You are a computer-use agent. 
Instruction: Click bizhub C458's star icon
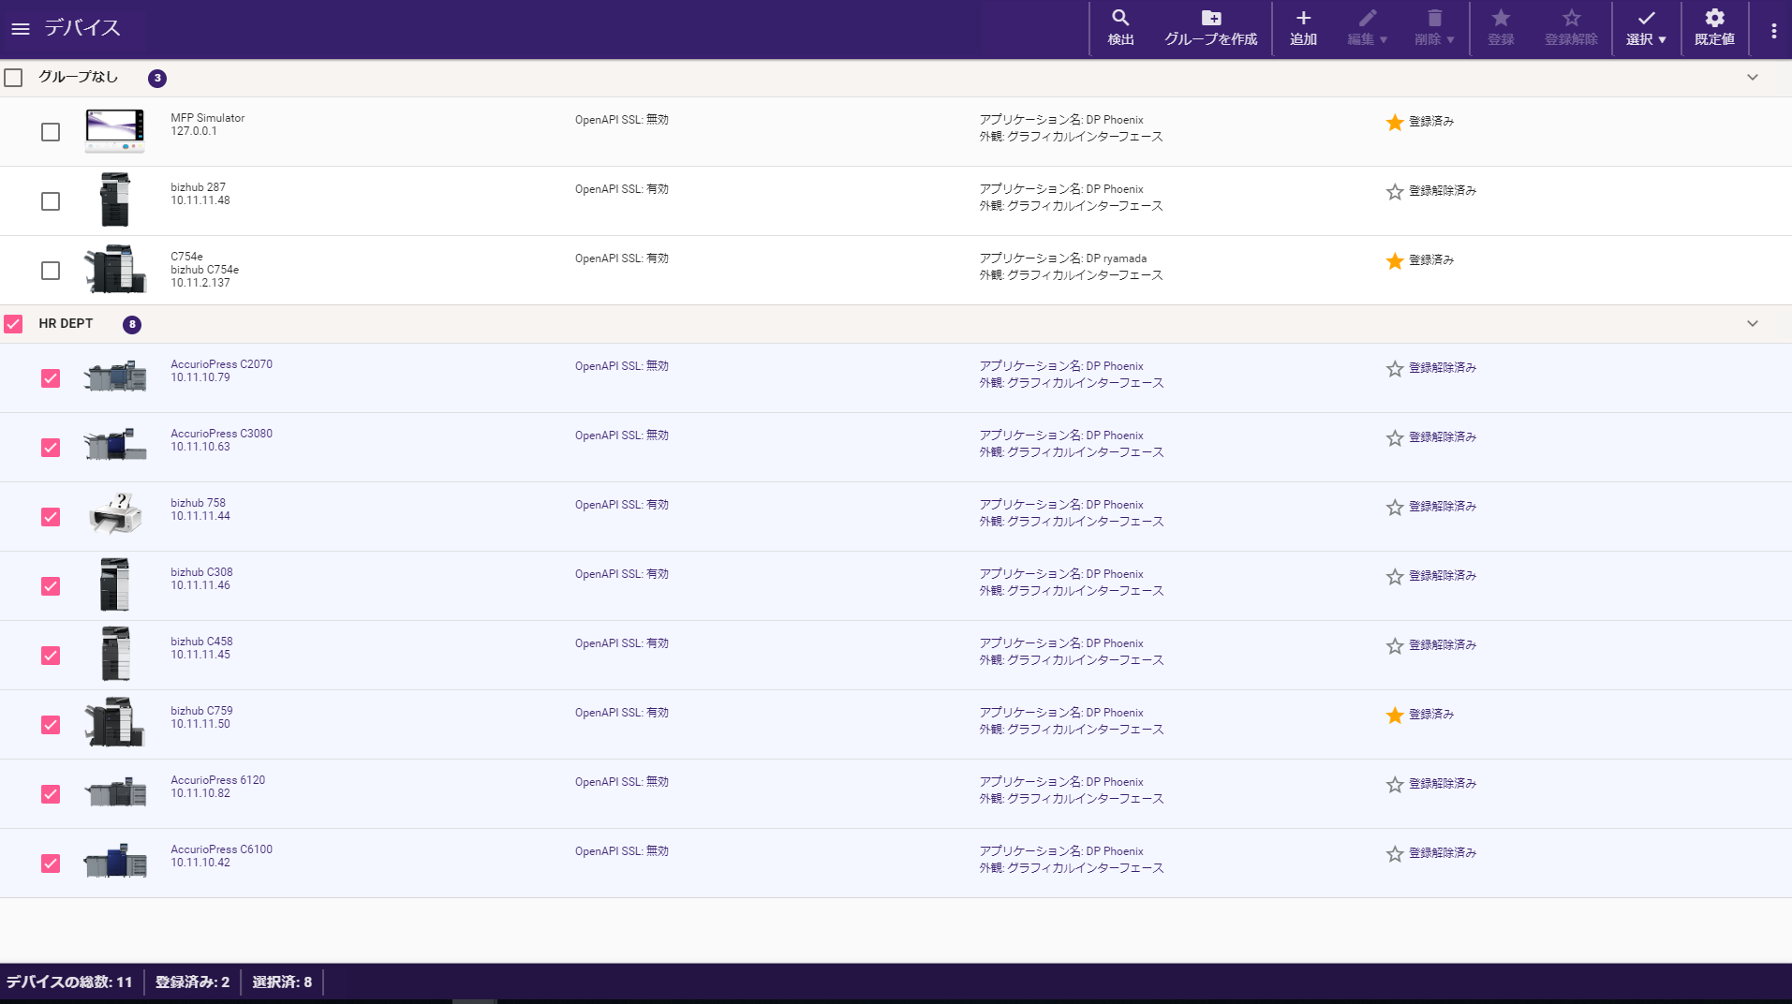pyautogui.click(x=1395, y=645)
